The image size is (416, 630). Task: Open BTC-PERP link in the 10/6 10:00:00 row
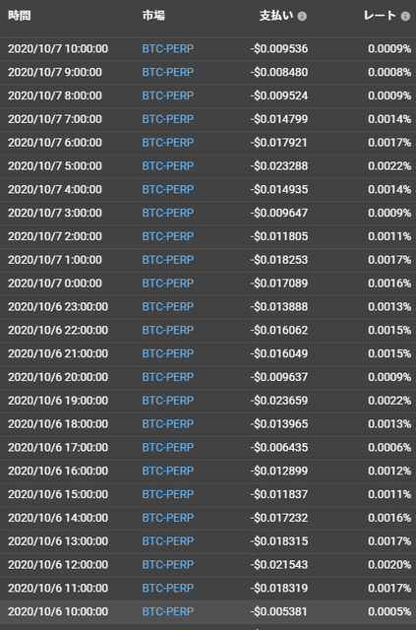(x=168, y=611)
